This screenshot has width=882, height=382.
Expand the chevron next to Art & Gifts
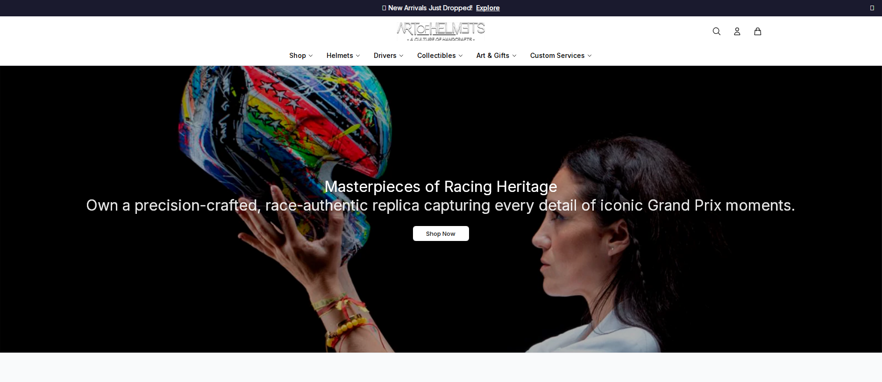point(514,56)
